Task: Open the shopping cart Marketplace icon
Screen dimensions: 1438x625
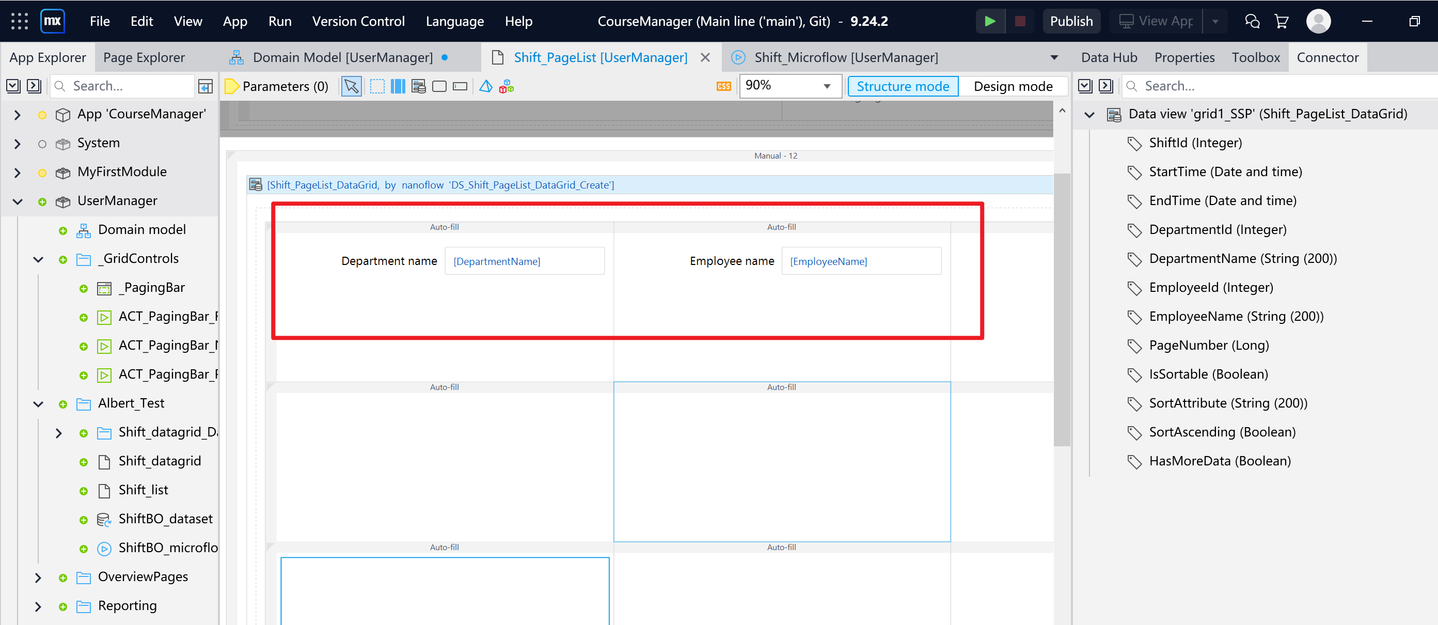Action: click(1281, 21)
